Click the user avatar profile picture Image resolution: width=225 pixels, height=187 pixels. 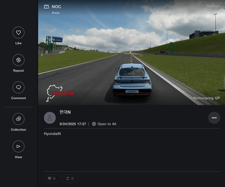pyautogui.click(x=50, y=118)
